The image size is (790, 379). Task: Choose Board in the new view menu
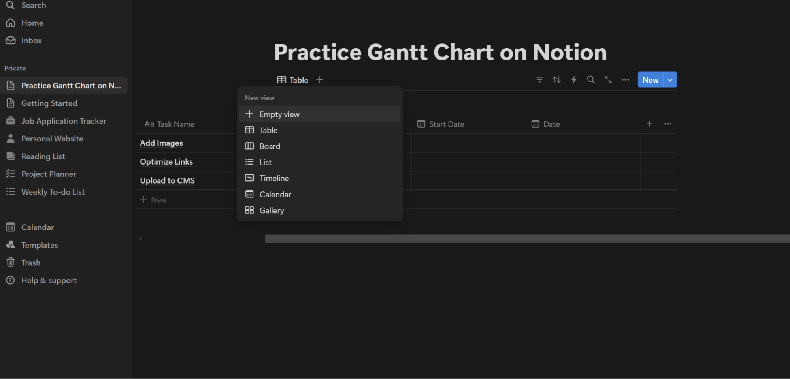click(x=270, y=146)
